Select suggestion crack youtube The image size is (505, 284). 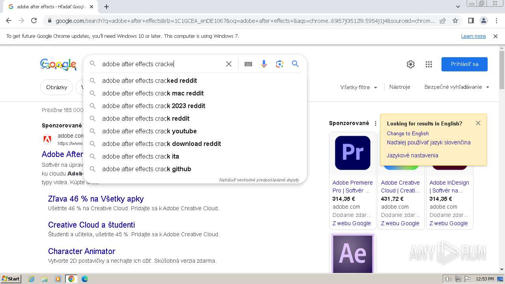[195, 131]
